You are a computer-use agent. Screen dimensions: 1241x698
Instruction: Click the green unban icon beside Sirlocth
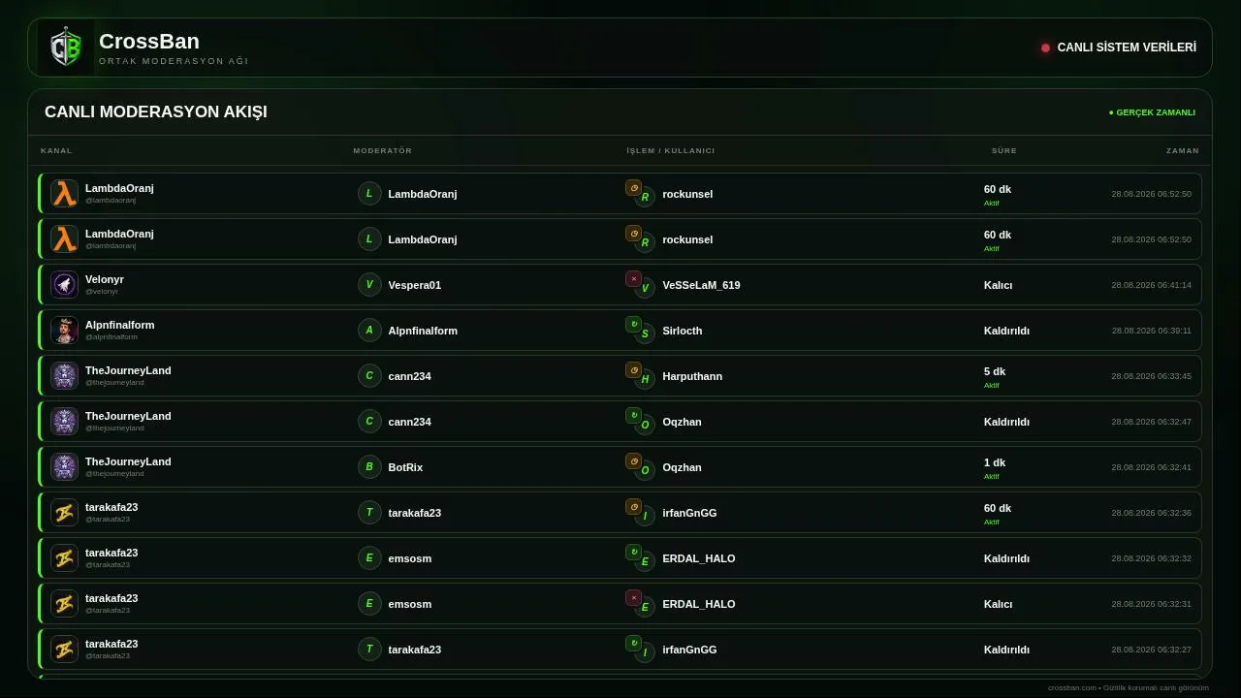pyautogui.click(x=633, y=324)
